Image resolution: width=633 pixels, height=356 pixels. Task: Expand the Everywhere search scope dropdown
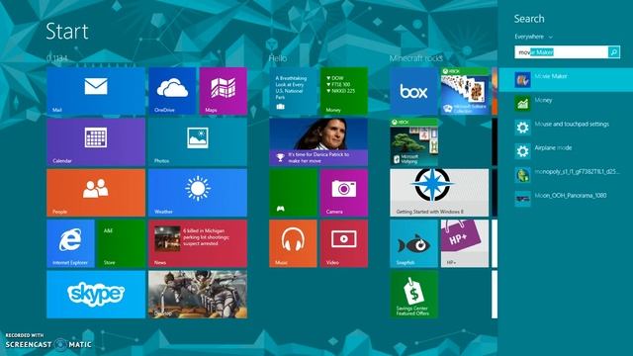[x=533, y=37]
